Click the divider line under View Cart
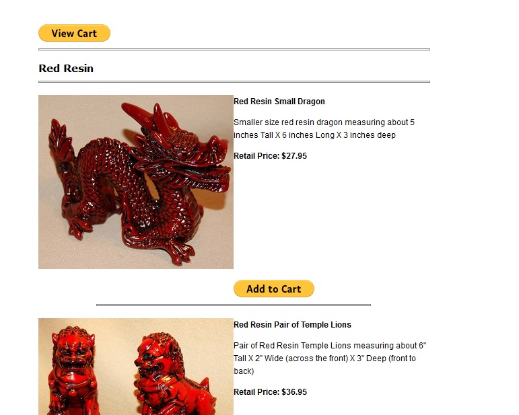Screen dimensions: 519x415 coord(234,50)
